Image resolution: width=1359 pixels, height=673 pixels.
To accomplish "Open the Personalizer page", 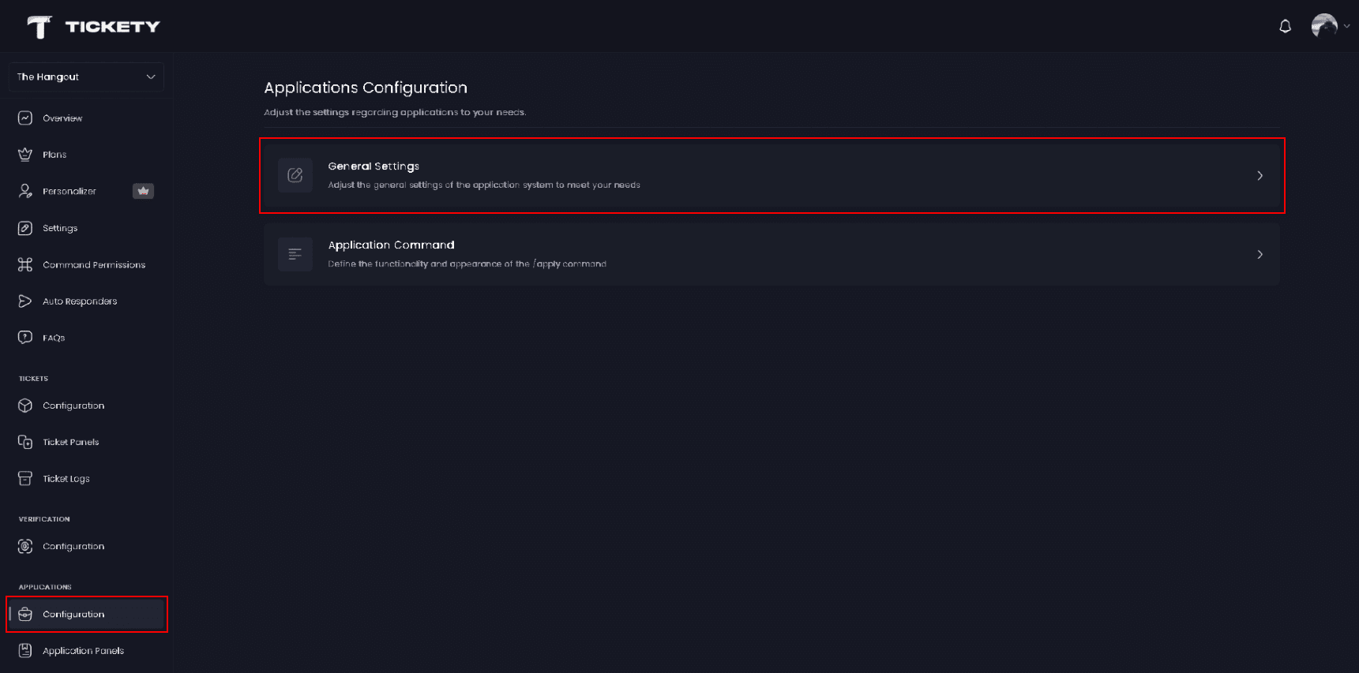I will [69, 192].
